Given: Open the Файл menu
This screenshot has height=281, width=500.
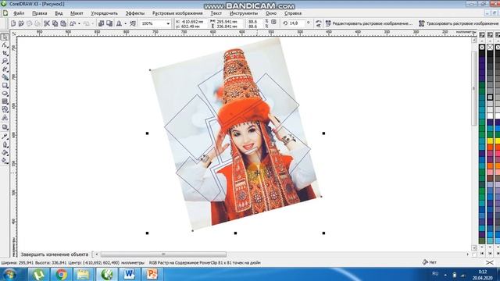Looking at the screenshot, I should 19,13.
